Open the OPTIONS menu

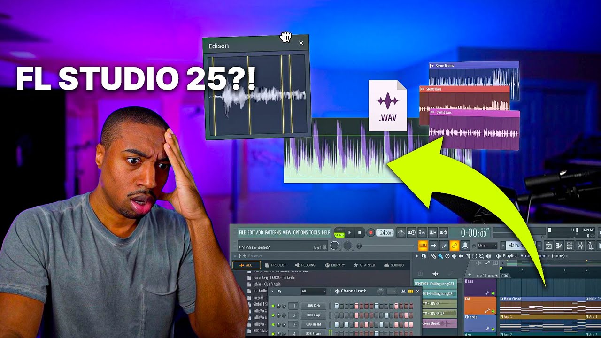coord(300,232)
